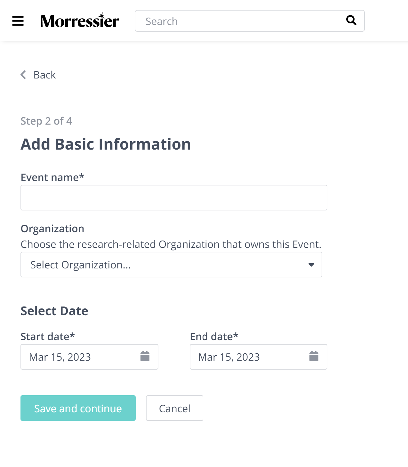The height and width of the screenshot is (467, 408).
Task: Expand the organization list caret arrow
Action: [x=311, y=265]
